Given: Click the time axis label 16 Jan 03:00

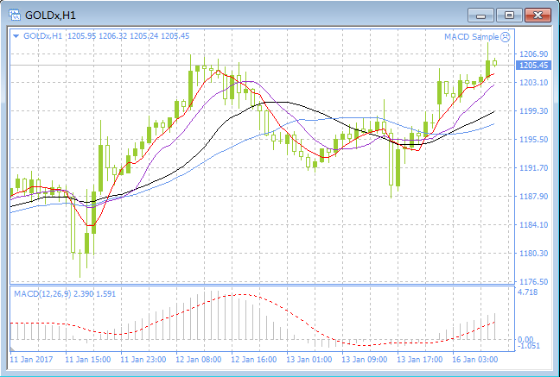Looking at the screenshot, I should coord(475,359).
